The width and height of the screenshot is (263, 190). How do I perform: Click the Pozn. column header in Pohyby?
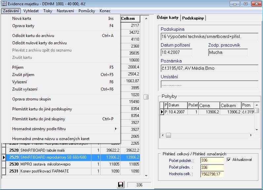(247, 105)
